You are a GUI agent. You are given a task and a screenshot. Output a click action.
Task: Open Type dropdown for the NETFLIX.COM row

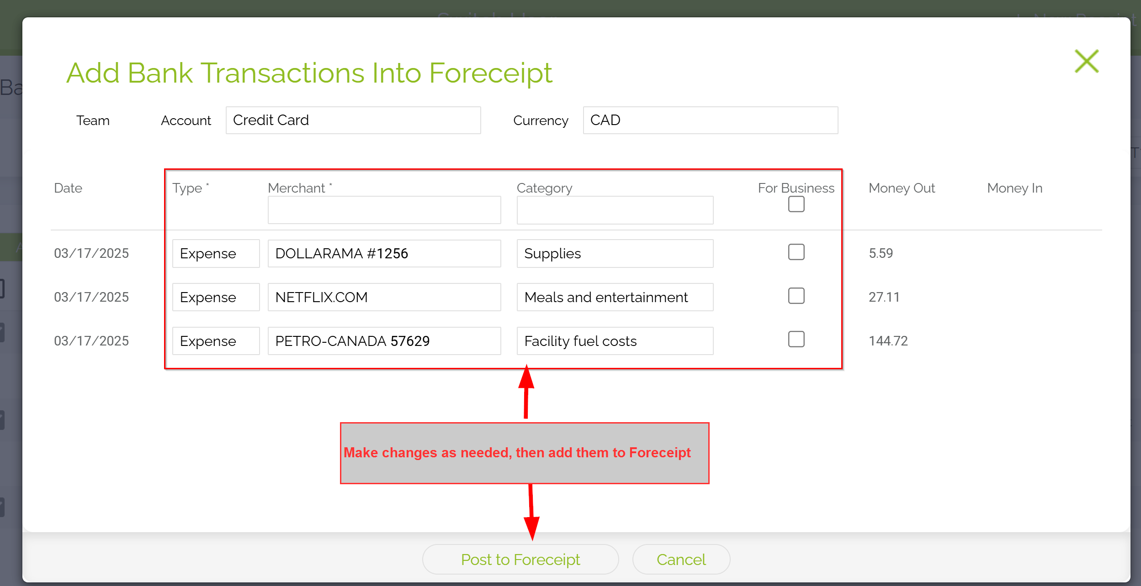pos(216,297)
